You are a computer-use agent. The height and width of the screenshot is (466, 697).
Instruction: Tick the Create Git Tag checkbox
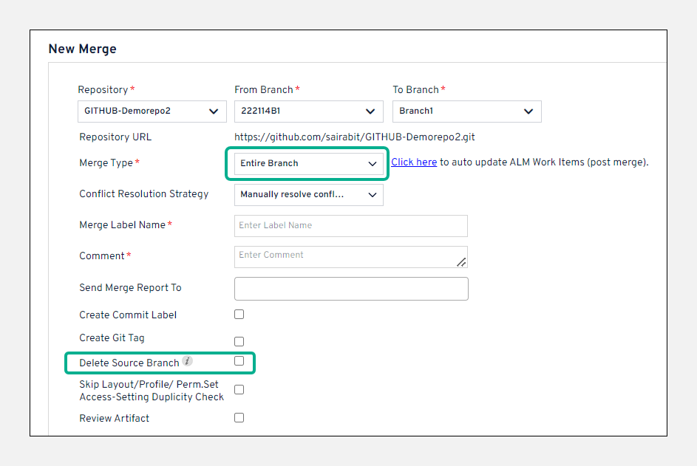click(239, 341)
